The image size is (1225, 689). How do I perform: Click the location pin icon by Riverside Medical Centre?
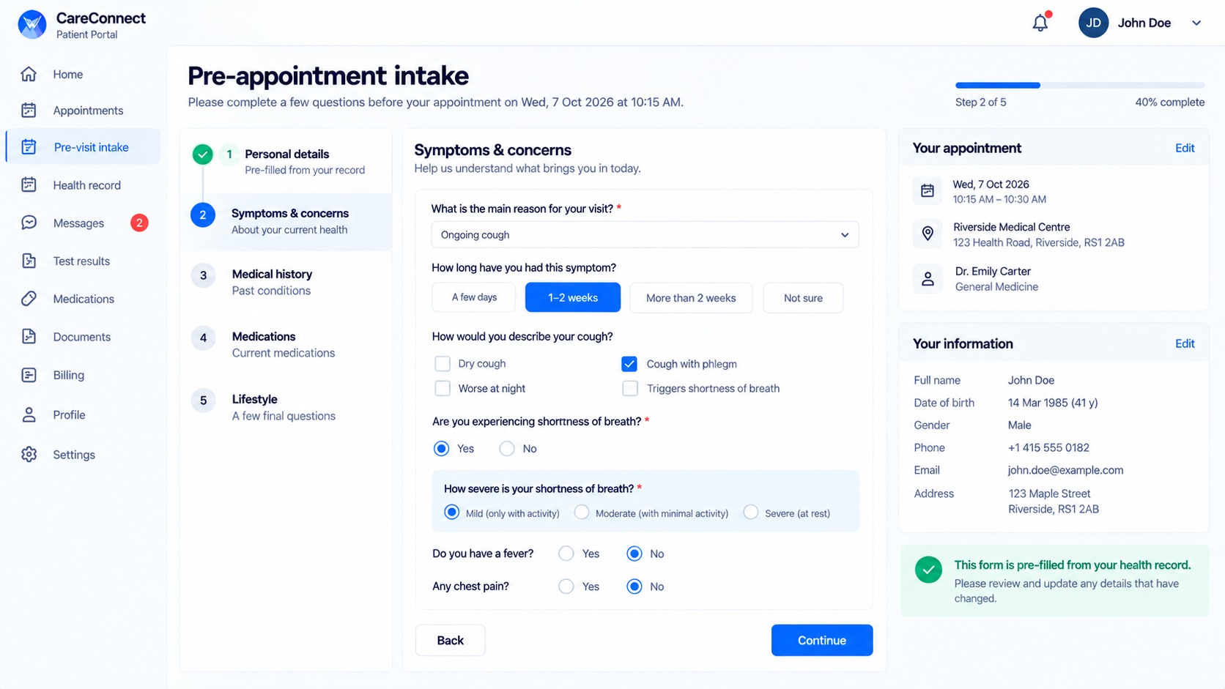pos(928,234)
